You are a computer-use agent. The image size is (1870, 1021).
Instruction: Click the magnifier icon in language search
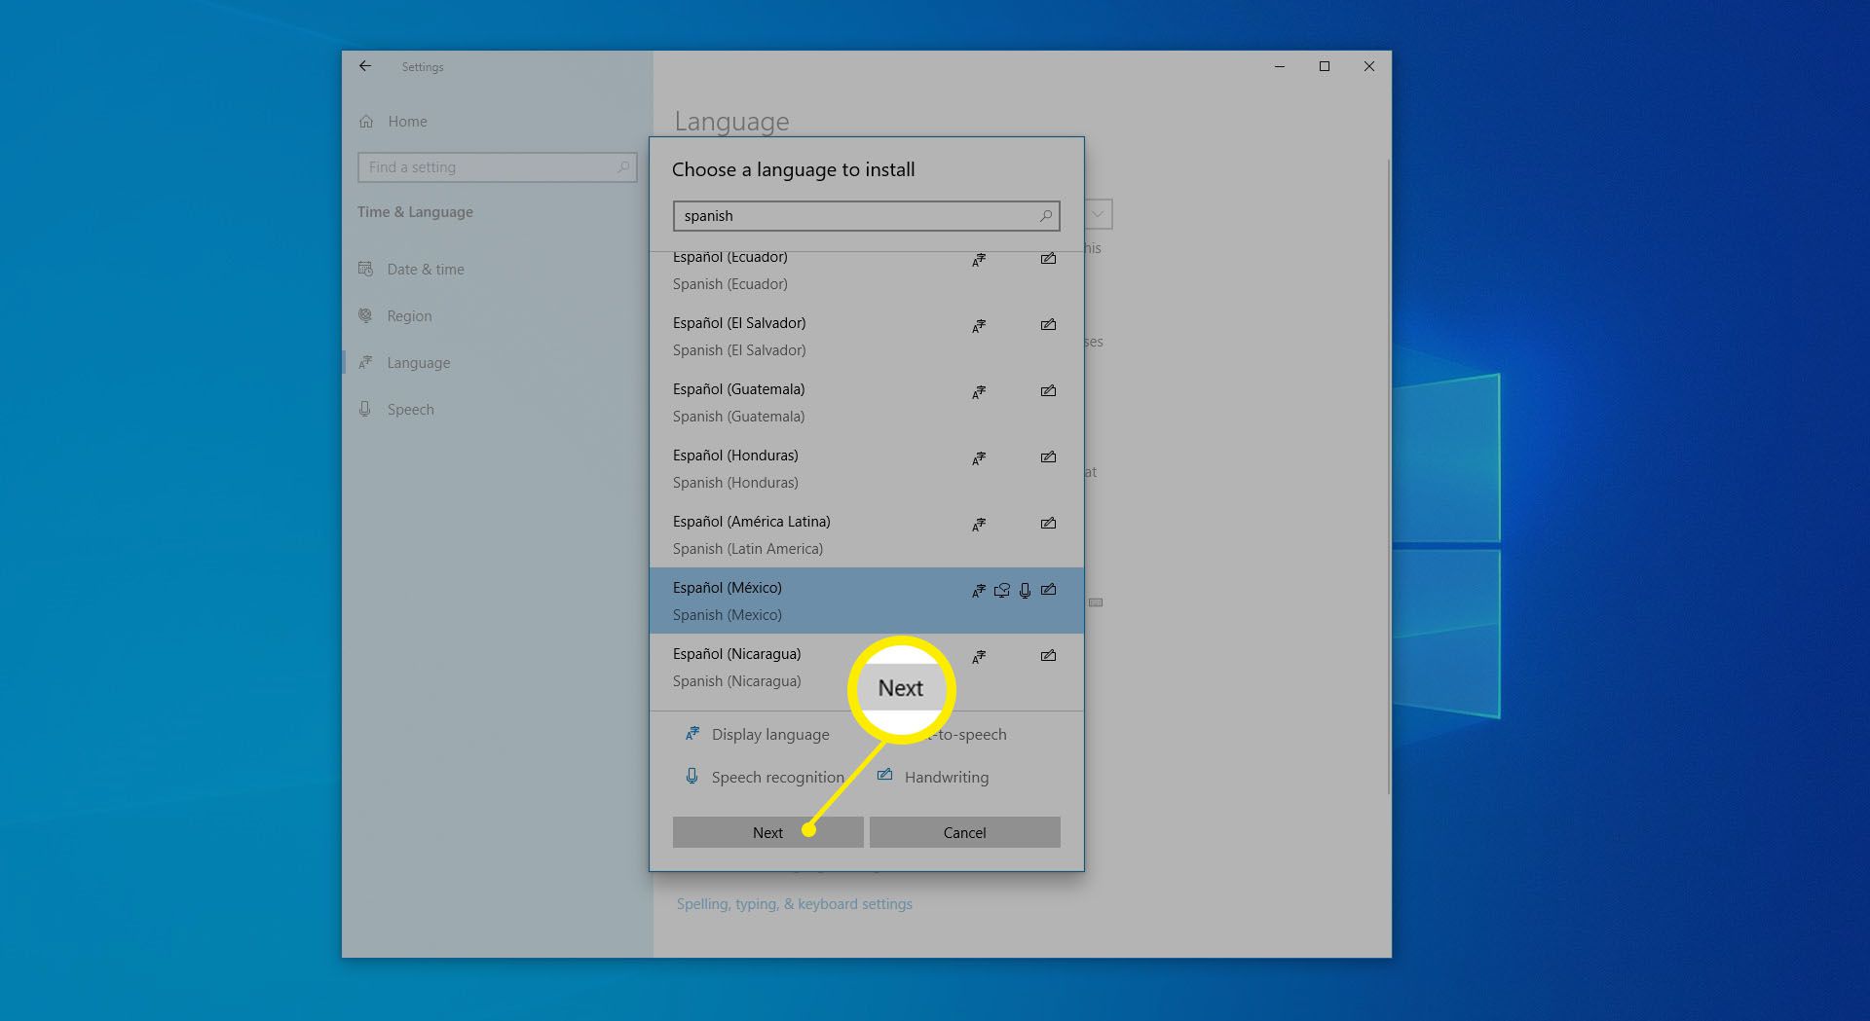[x=1046, y=216]
